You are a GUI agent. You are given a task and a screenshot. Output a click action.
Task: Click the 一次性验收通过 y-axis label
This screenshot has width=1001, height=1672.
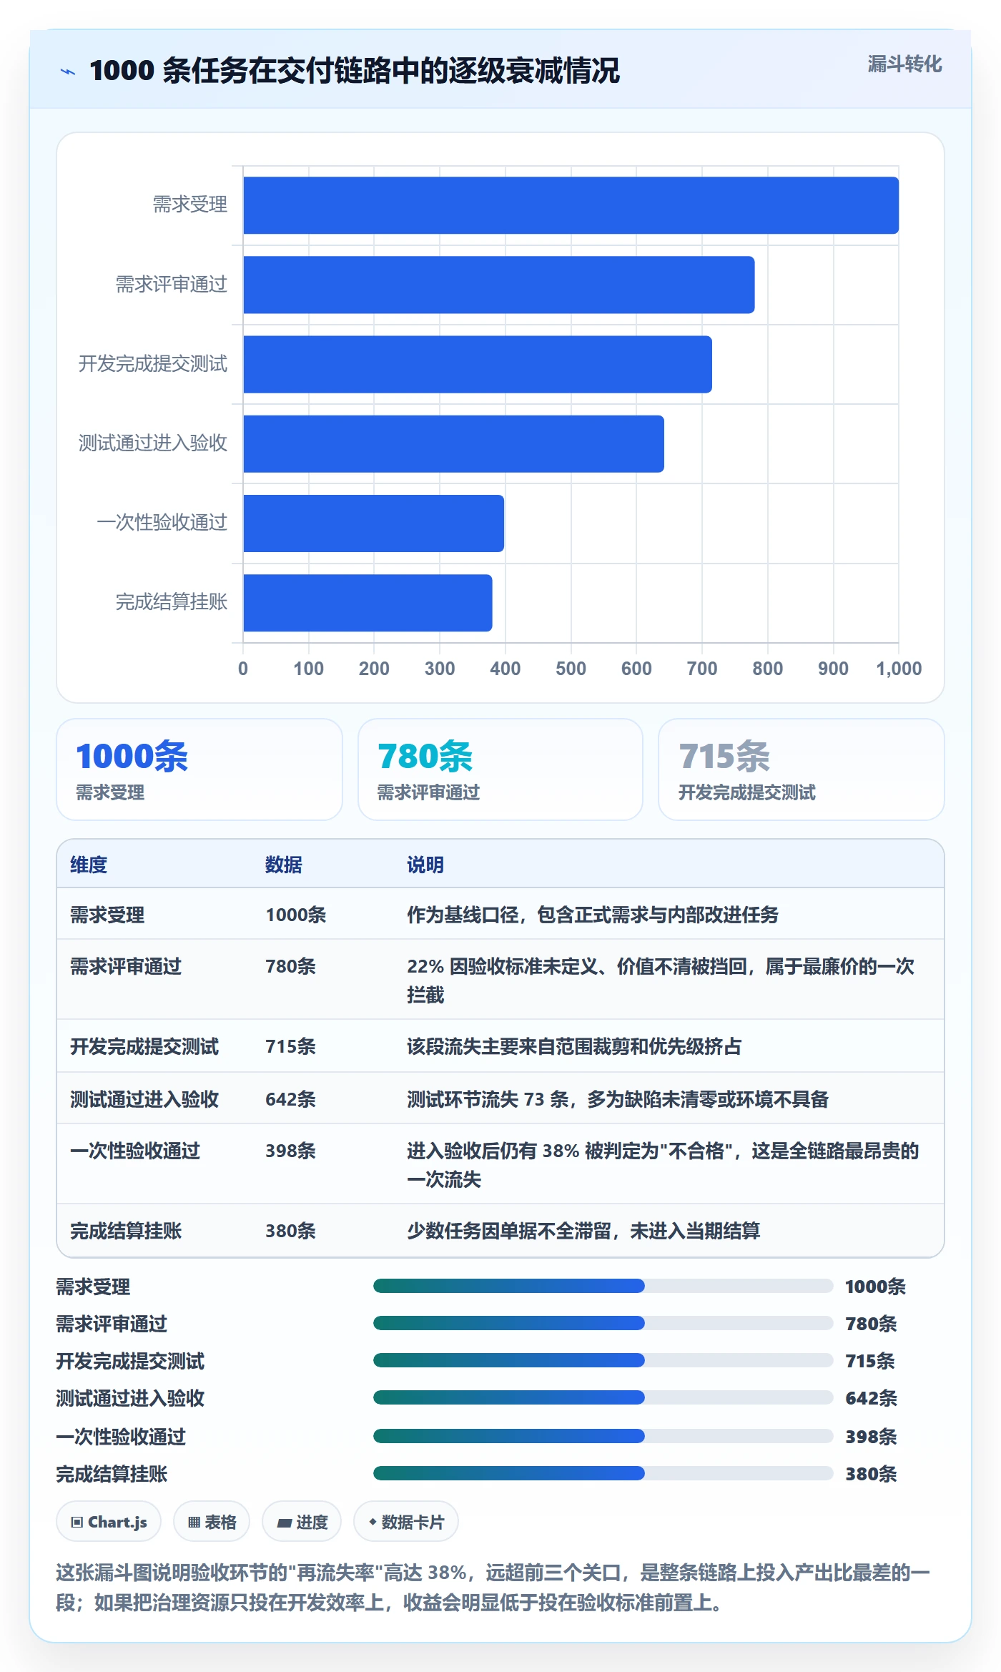coord(162,523)
